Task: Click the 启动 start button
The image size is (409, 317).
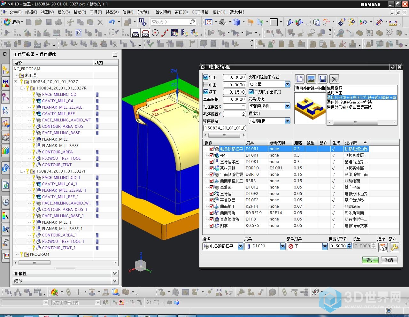Action: (x=13, y=22)
